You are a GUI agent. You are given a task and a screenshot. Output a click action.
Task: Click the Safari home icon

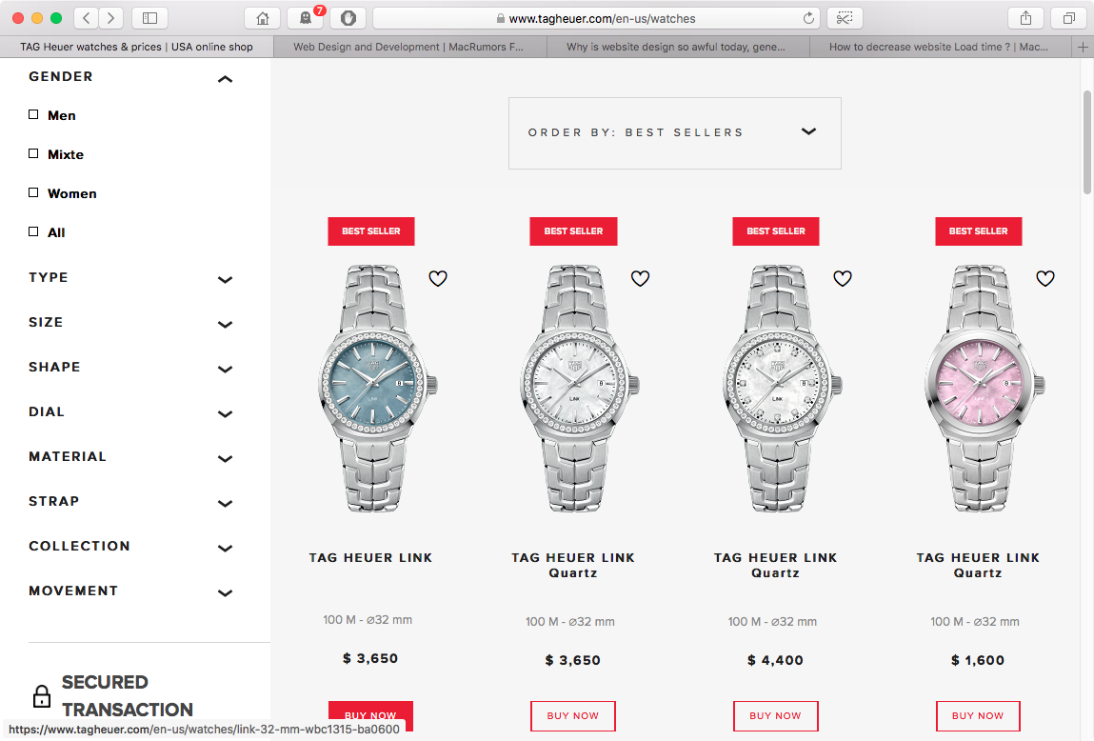point(263,18)
